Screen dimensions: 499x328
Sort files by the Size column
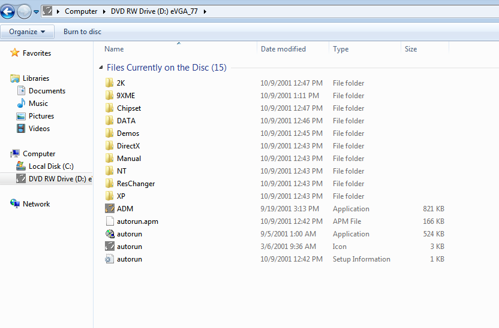pyautogui.click(x=410, y=49)
